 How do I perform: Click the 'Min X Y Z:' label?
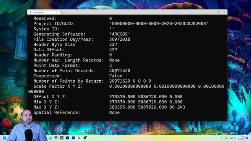pos(46,102)
